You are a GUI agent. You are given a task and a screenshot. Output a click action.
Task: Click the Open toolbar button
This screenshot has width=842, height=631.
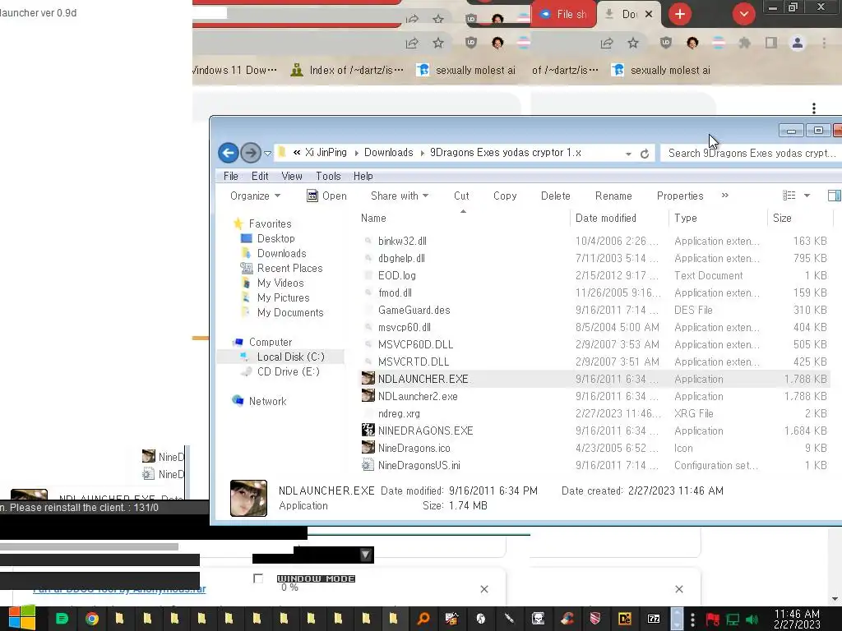(326, 196)
